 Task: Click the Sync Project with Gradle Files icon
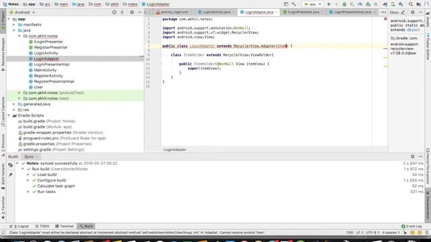[x=385, y=4]
